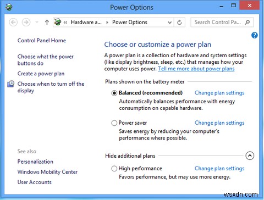
Task: Collapse Hide additional plans chevron
Action: point(250,156)
